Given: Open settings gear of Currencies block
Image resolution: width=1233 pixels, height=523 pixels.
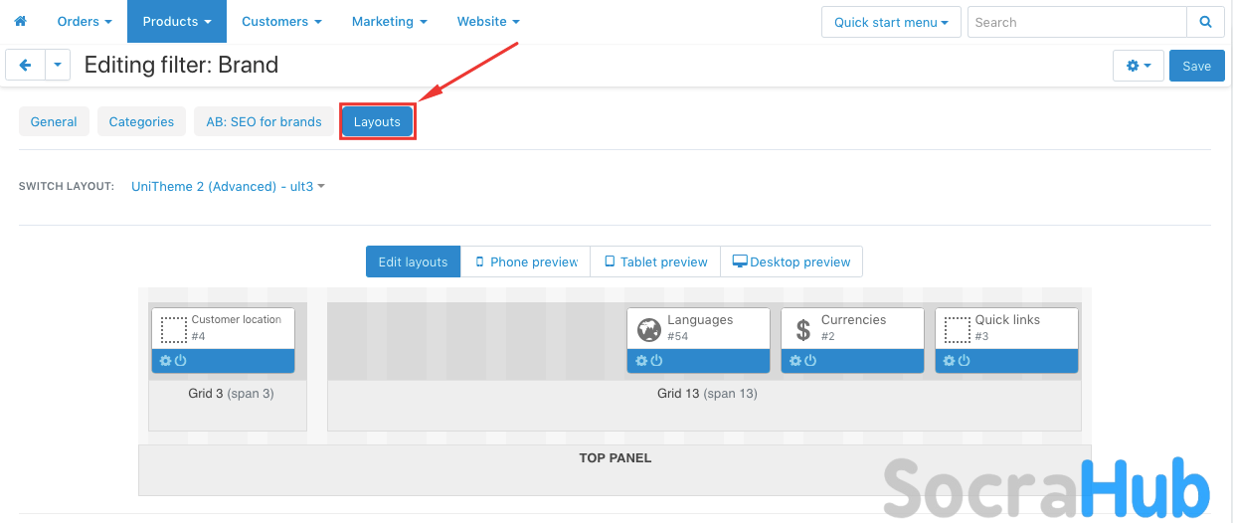Looking at the screenshot, I should tap(795, 361).
